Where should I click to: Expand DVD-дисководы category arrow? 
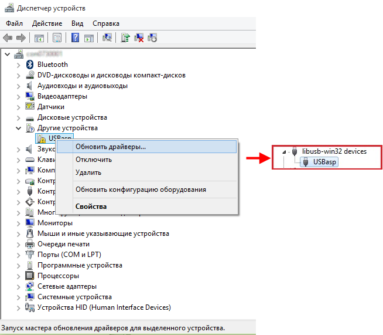pos(19,76)
